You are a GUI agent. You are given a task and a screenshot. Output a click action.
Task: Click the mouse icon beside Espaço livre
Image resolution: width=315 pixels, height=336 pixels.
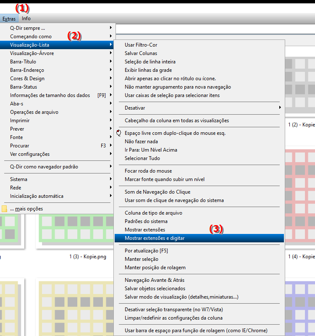(x=118, y=133)
